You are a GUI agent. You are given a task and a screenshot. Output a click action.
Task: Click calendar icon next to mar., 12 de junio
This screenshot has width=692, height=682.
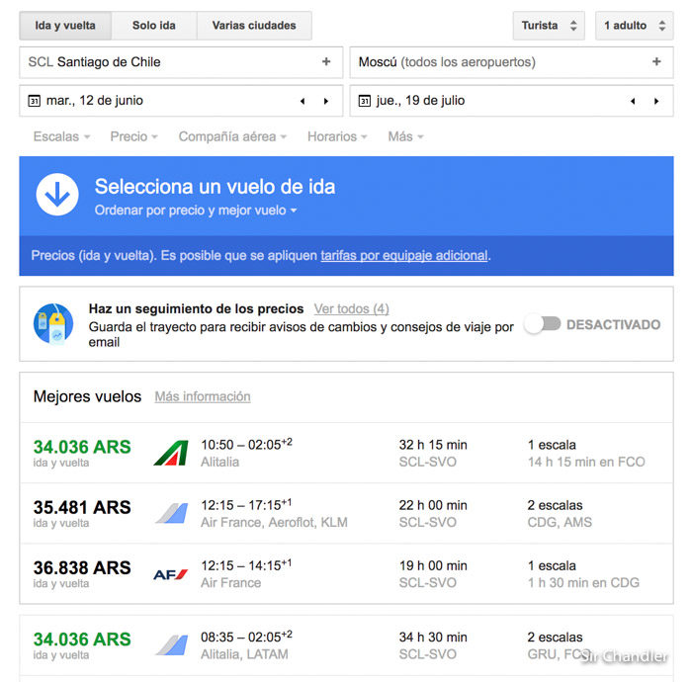[35, 101]
